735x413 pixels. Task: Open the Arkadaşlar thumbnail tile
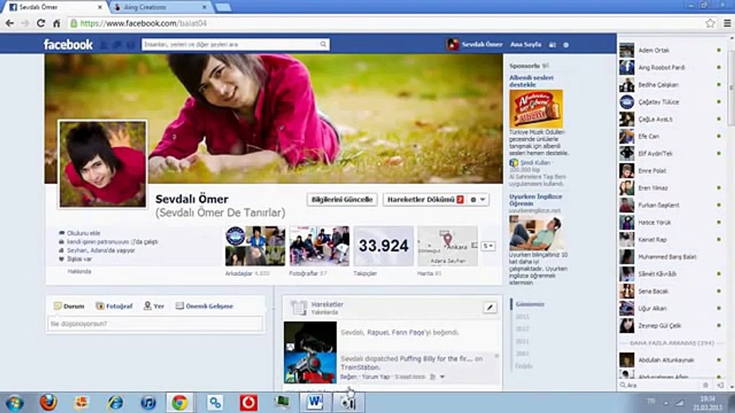[x=255, y=246]
